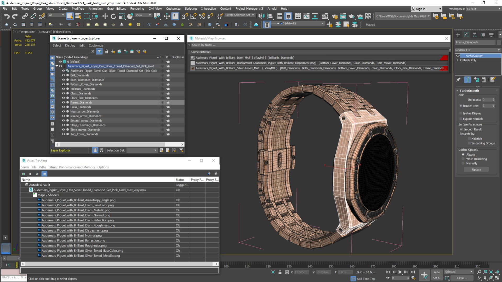Click the lock icon in Scene Explorer toolbar
This screenshot has width=502, height=282.
[x=107, y=51]
